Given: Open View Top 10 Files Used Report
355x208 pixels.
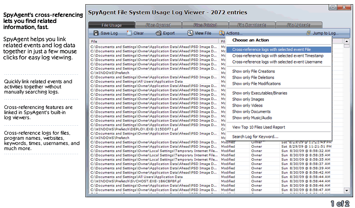Looking at the screenshot, I should 278,127.
